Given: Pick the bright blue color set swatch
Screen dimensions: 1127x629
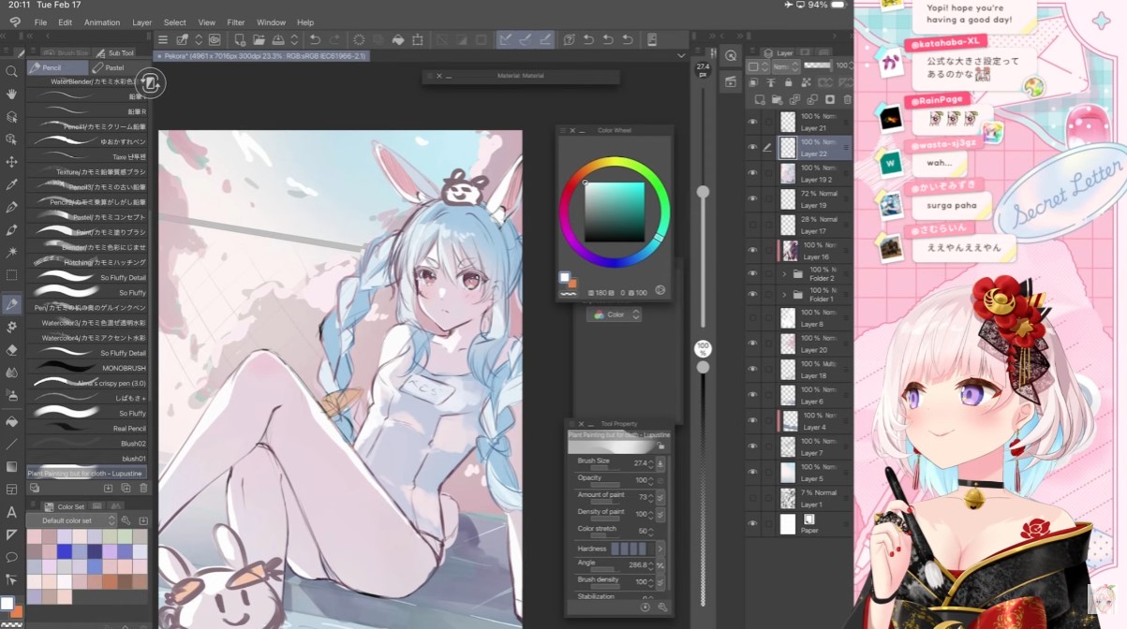Looking at the screenshot, I should 63,551.
